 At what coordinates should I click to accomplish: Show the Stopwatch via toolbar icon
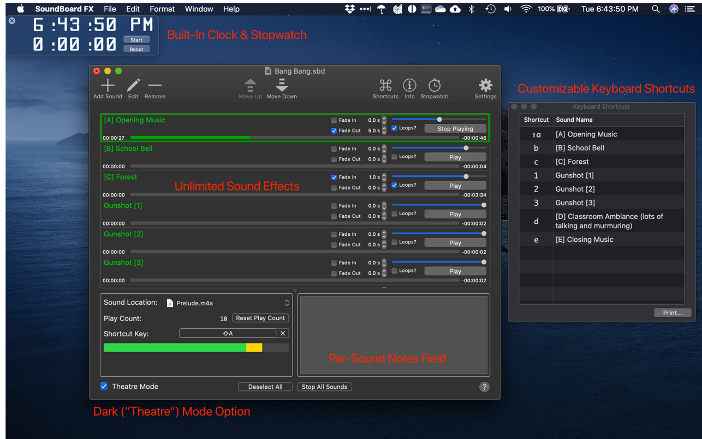point(435,85)
